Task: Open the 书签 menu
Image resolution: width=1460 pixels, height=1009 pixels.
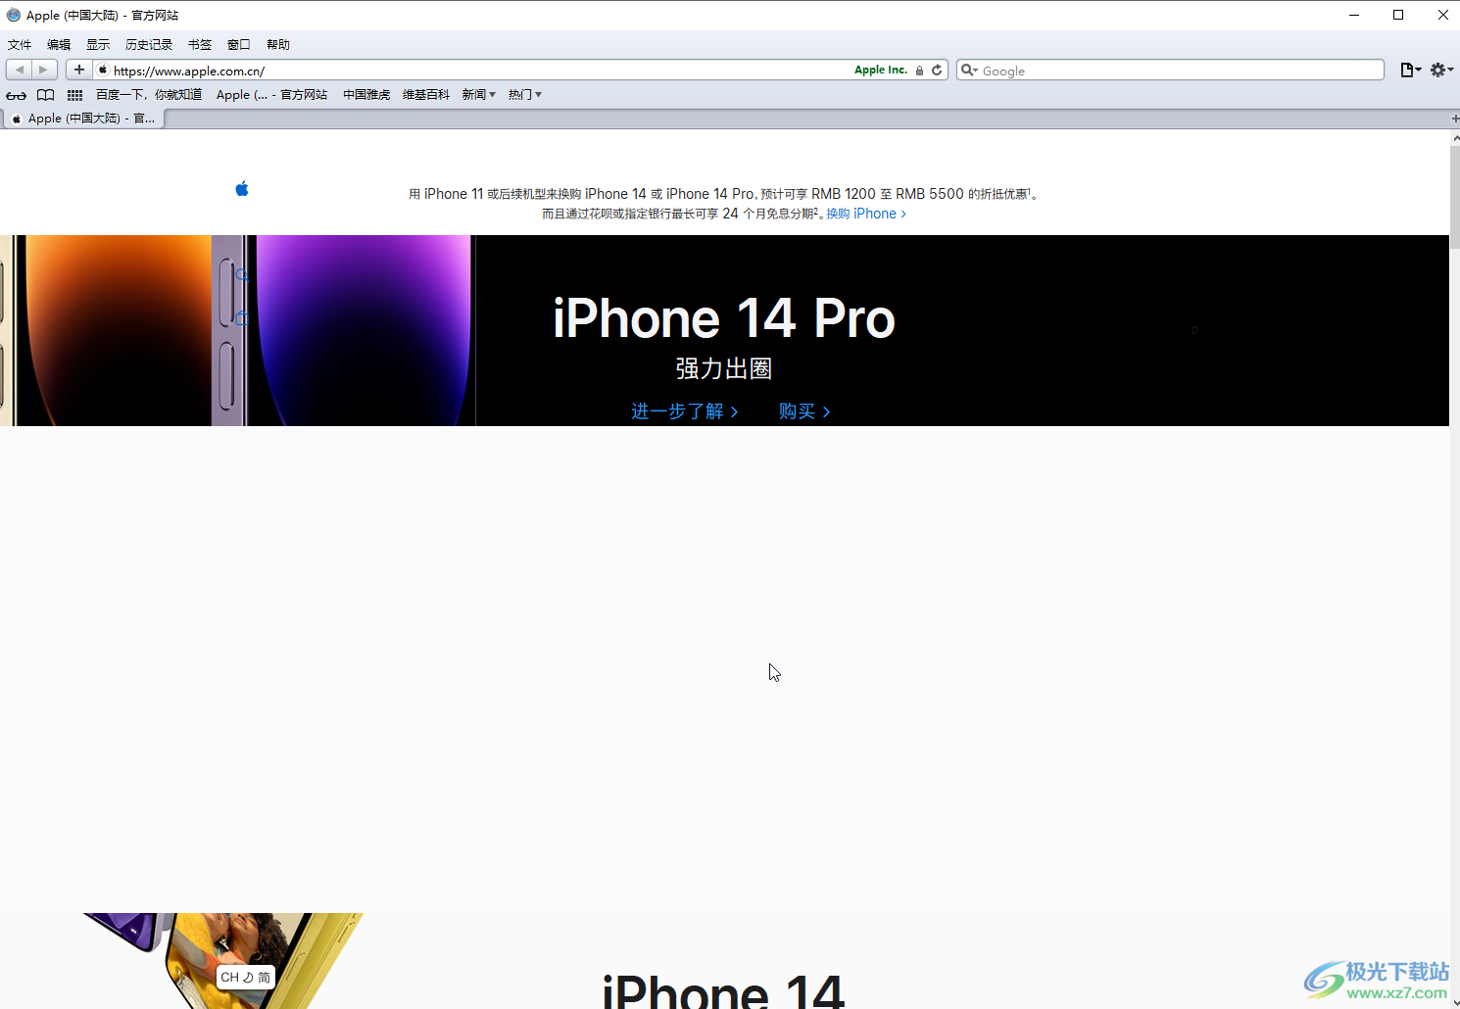Action: (200, 45)
